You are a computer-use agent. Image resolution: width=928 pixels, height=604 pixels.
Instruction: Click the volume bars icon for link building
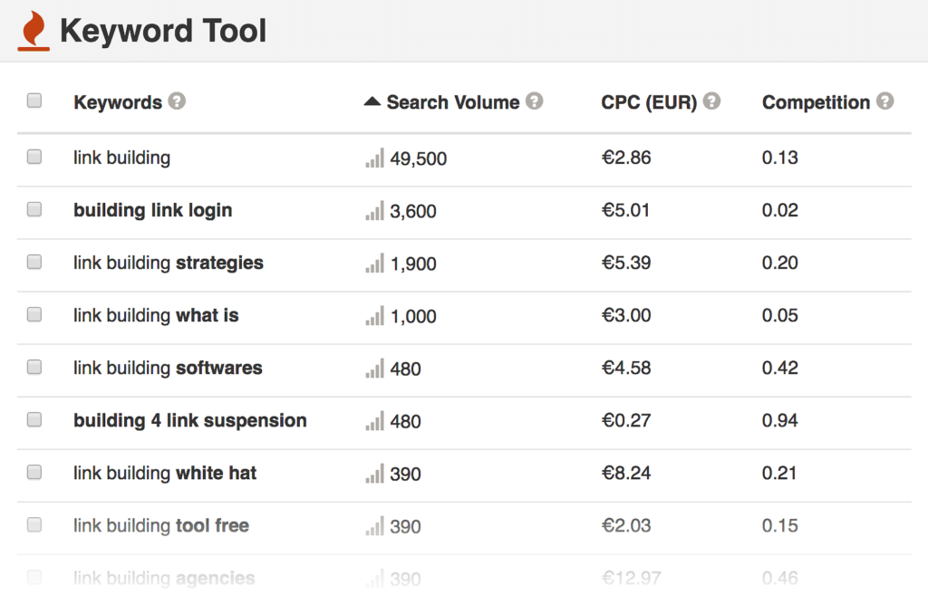point(374,158)
